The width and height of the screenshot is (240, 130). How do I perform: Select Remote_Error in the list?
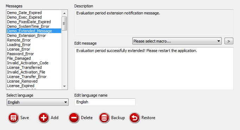pyautogui.click(x=34, y=40)
